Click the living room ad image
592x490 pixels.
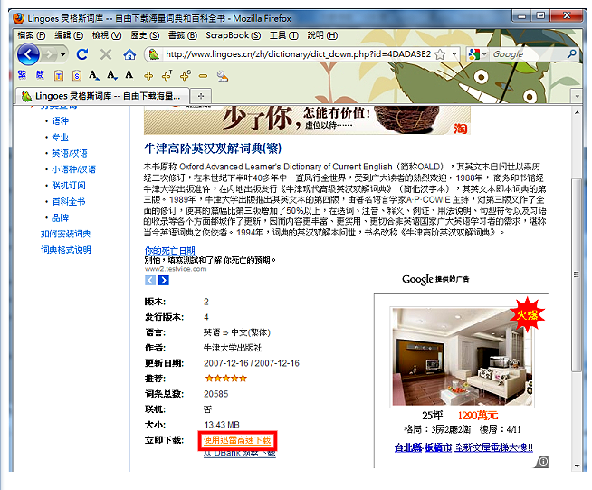pyautogui.click(x=463, y=357)
